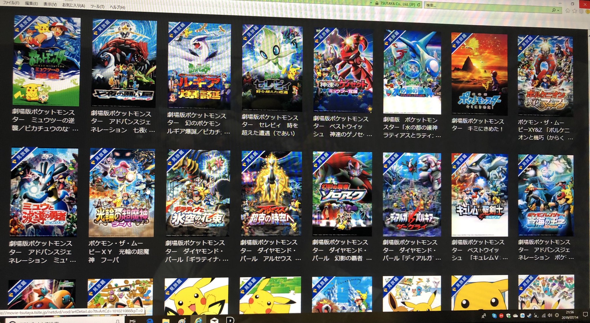Open the ルギア爆誕 movie poster
This screenshot has width=590, height=323.
click(199, 66)
